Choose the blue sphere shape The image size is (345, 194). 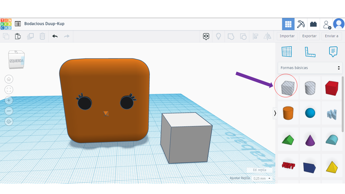pyautogui.click(x=310, y=113)
